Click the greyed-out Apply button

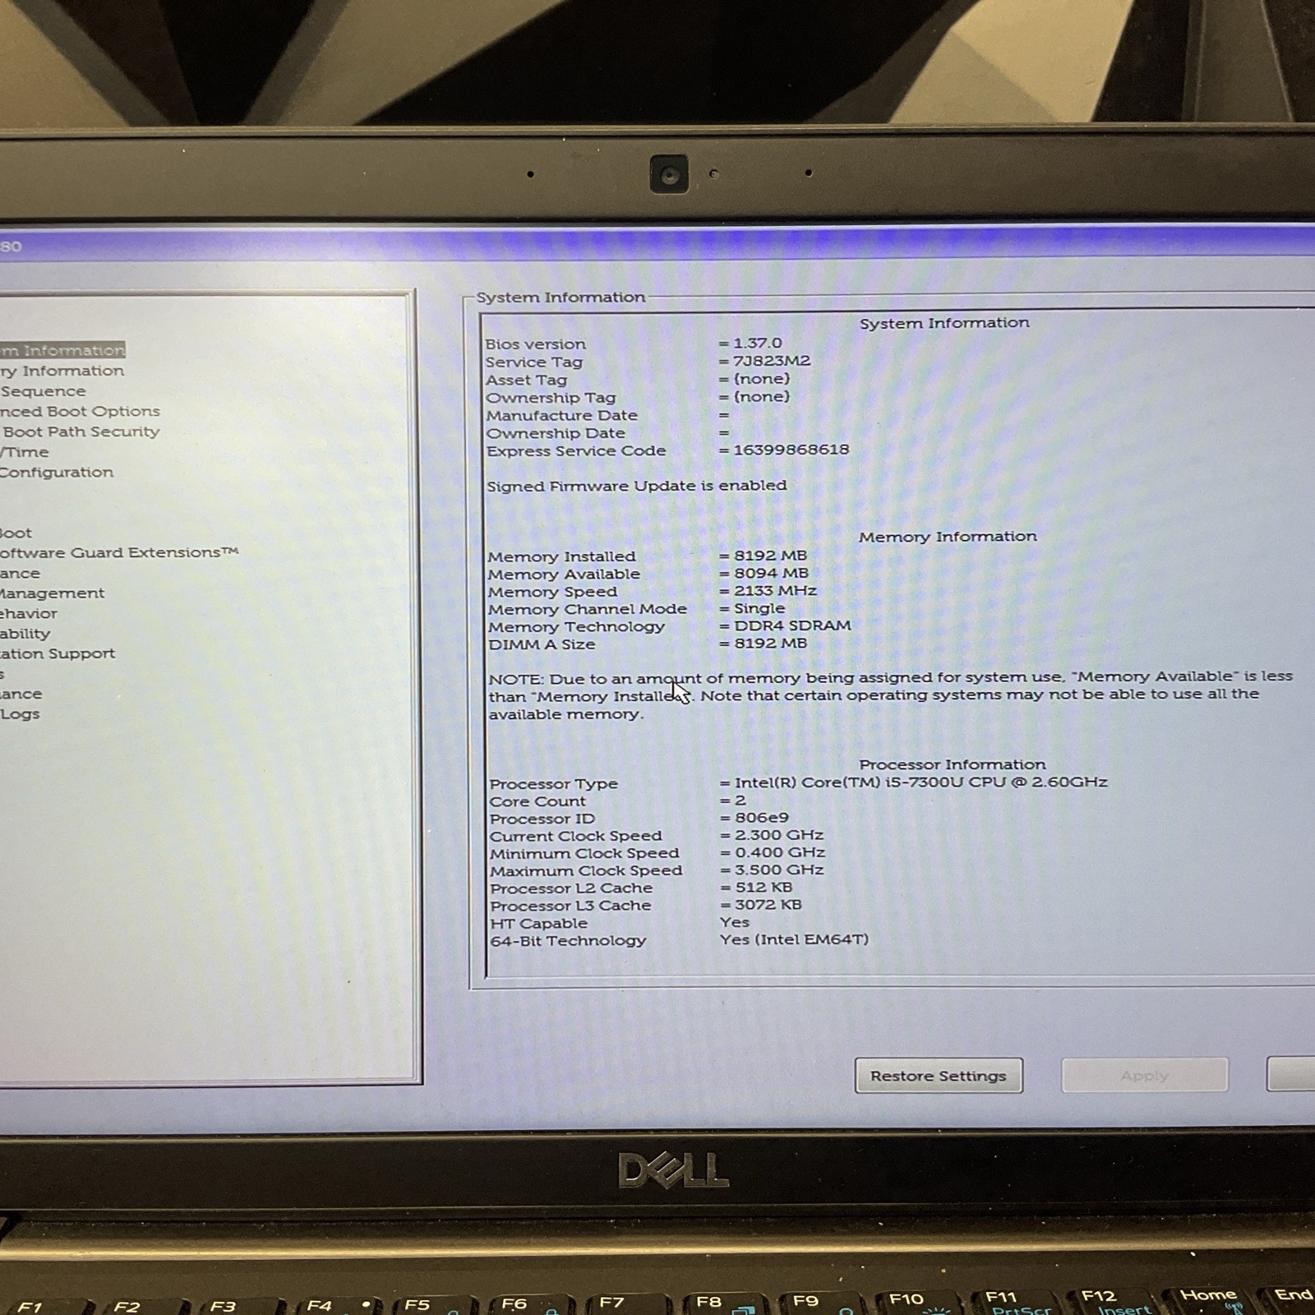coord(1145,1075)
